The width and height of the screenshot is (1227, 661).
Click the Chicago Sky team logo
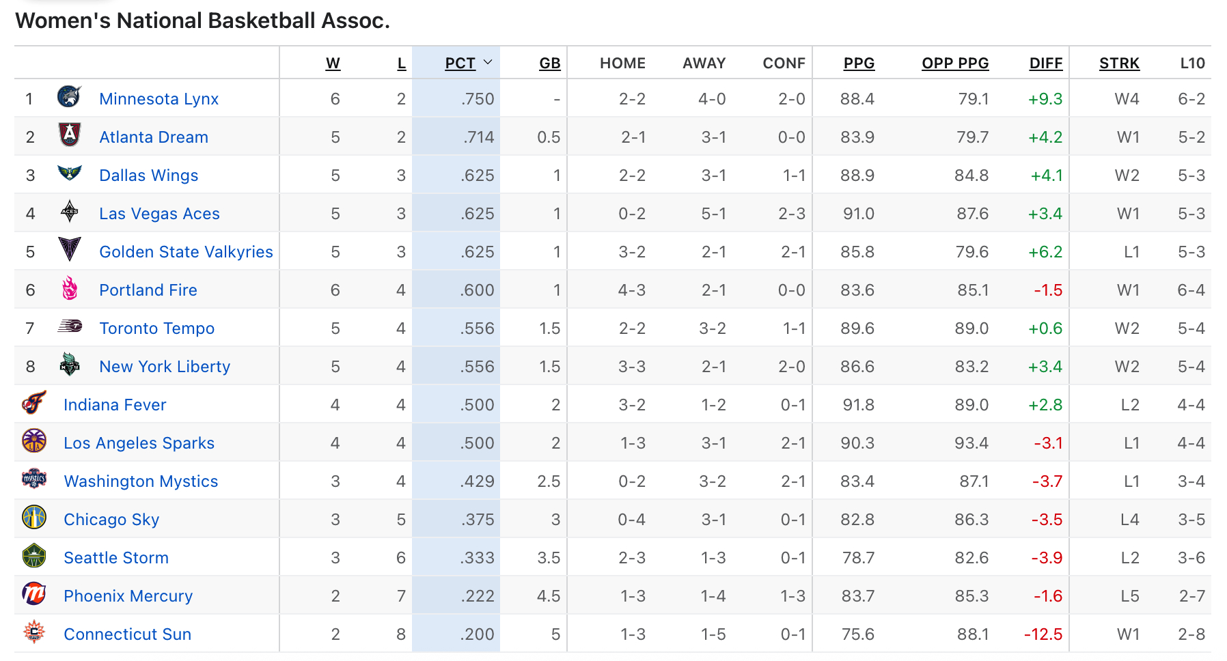34,518
